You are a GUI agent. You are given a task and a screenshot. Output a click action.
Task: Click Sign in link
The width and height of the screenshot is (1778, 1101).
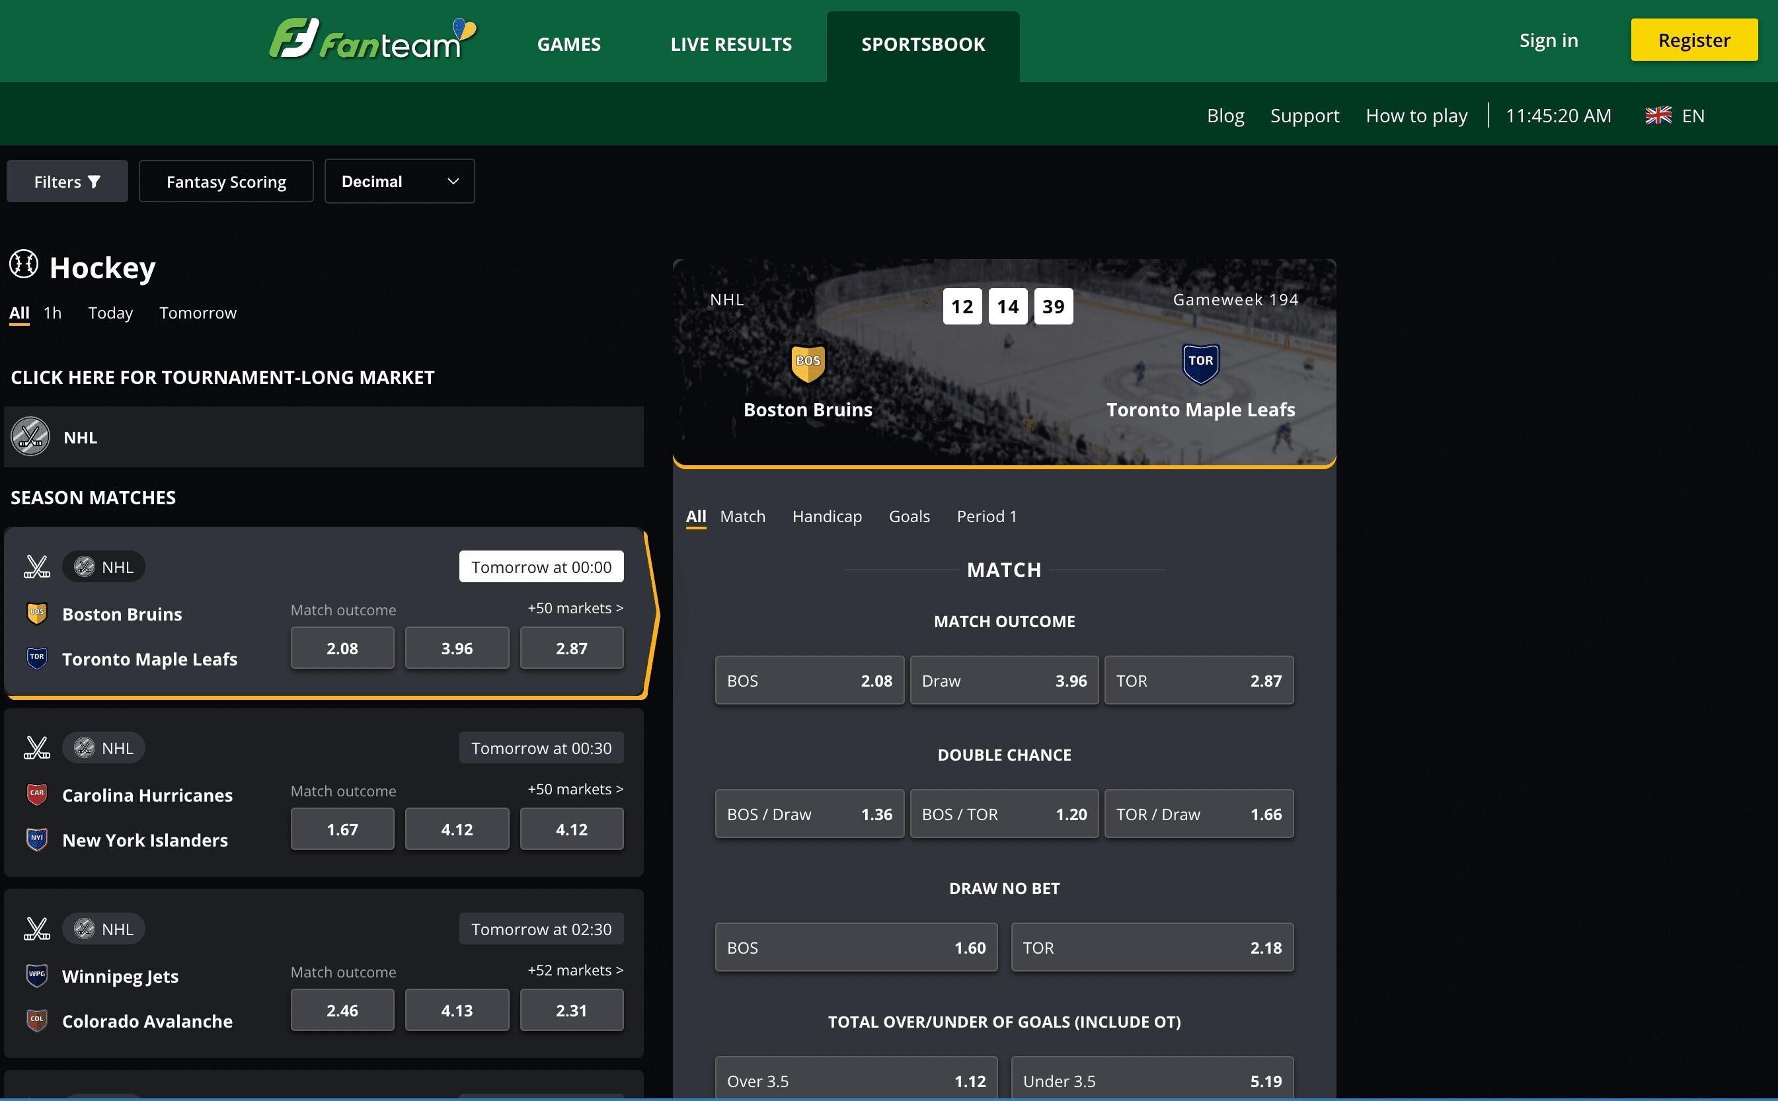pos(1549,40)
